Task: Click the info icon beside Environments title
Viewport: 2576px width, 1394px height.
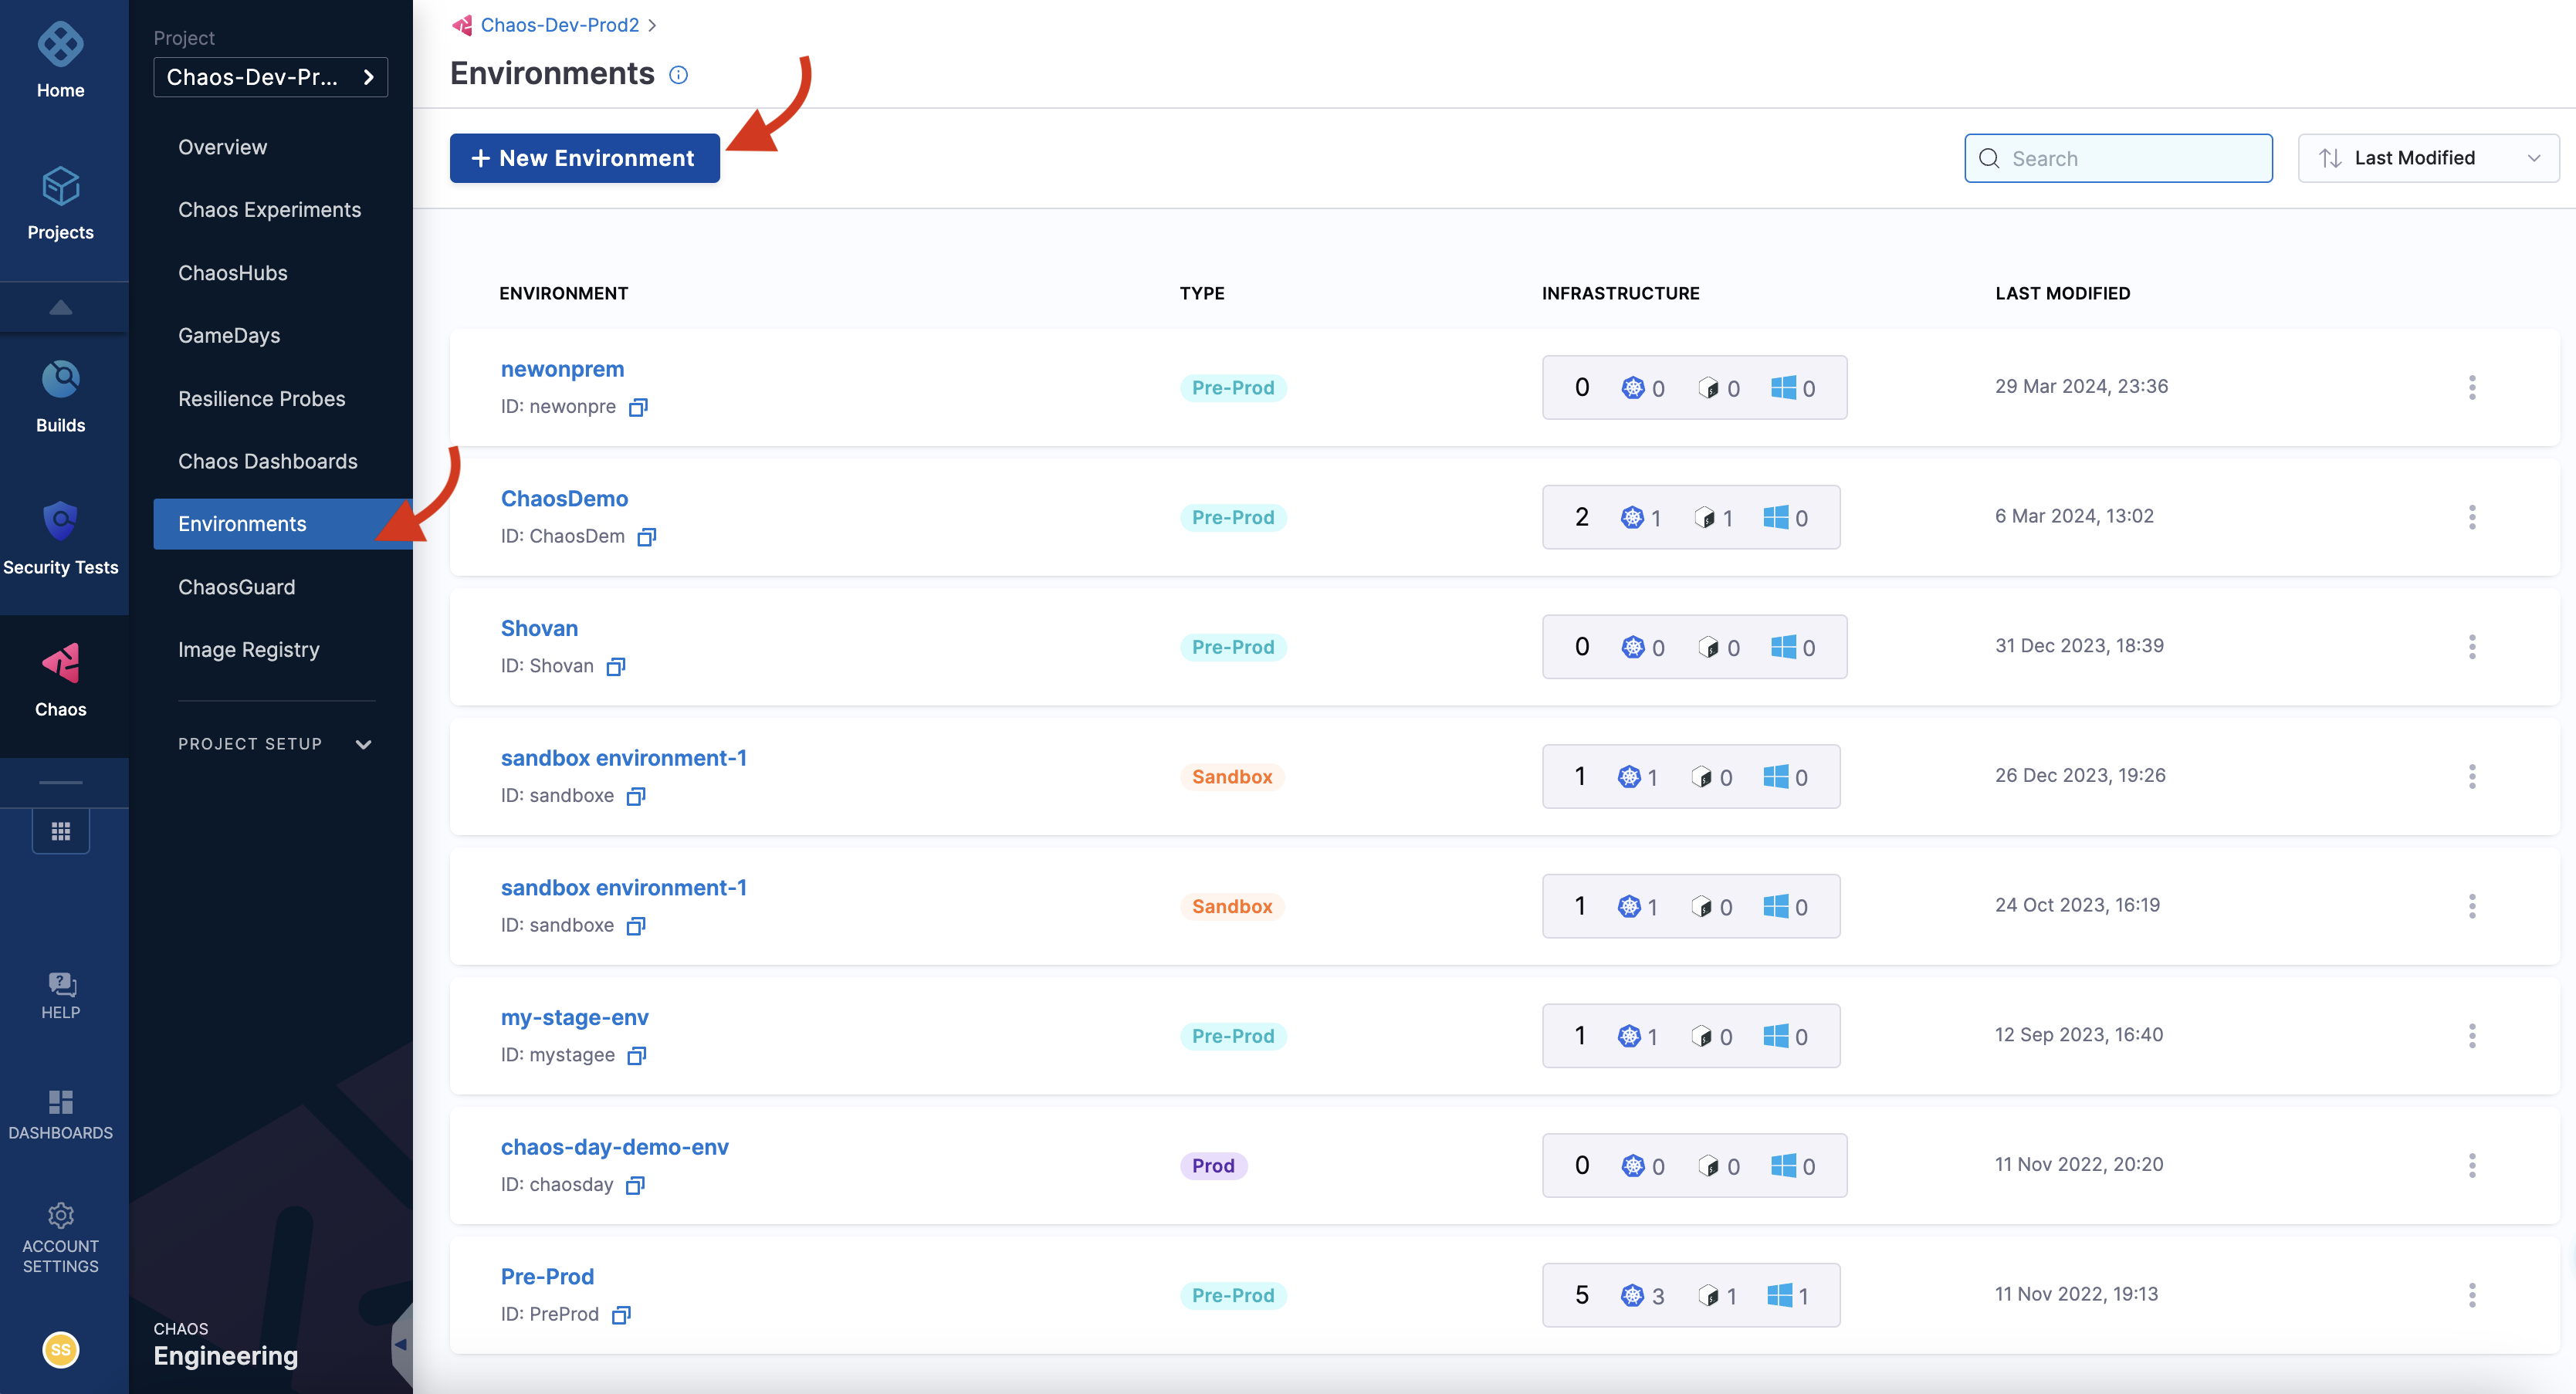Action: point(678,75)
